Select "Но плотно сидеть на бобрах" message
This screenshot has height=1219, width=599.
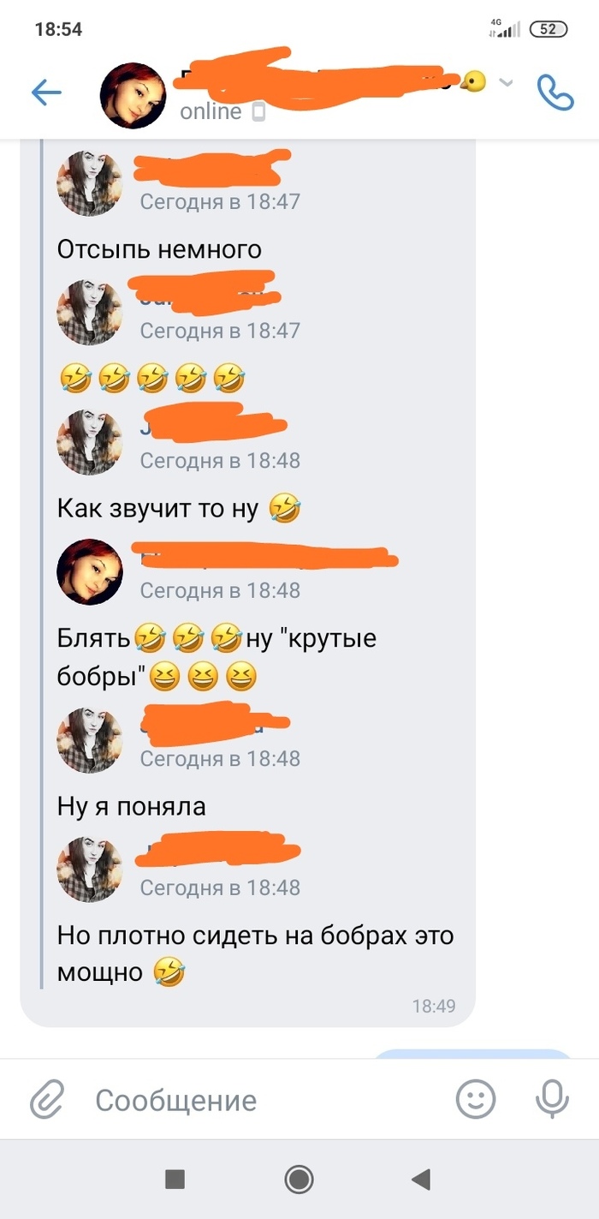255,953
